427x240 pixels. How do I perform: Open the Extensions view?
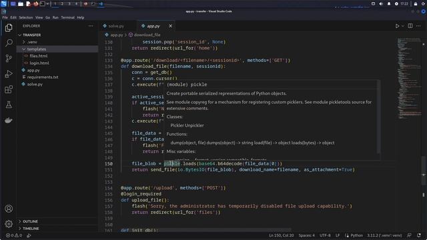click(9, 89)
